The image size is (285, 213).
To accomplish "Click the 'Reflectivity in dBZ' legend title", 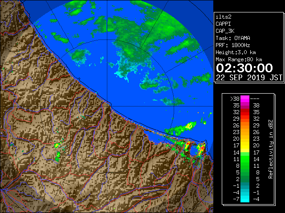I will coord(271,149).
